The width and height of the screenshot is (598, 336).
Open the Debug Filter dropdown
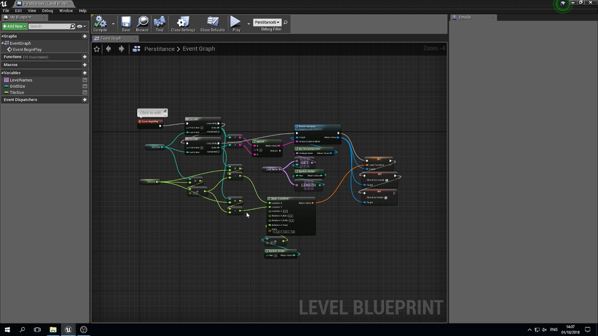(267, 22)
